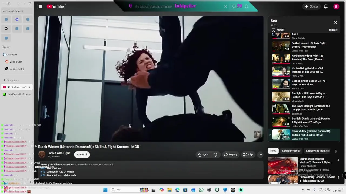Open the YouTube hamburger guide menu
The width and height of the screenshot is (346, 194).
point(40,6)
